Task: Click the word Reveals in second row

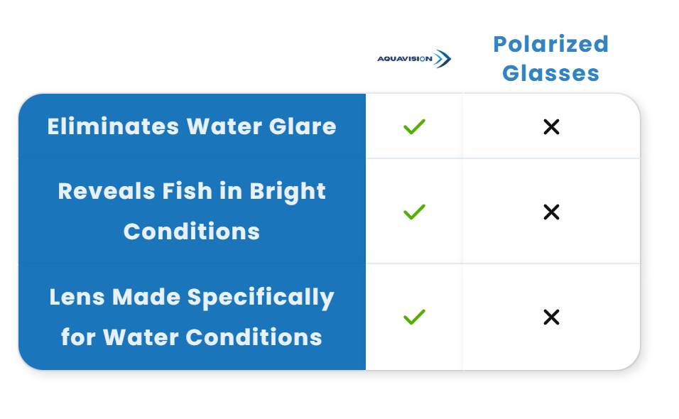Action: [x=107, y=191]
